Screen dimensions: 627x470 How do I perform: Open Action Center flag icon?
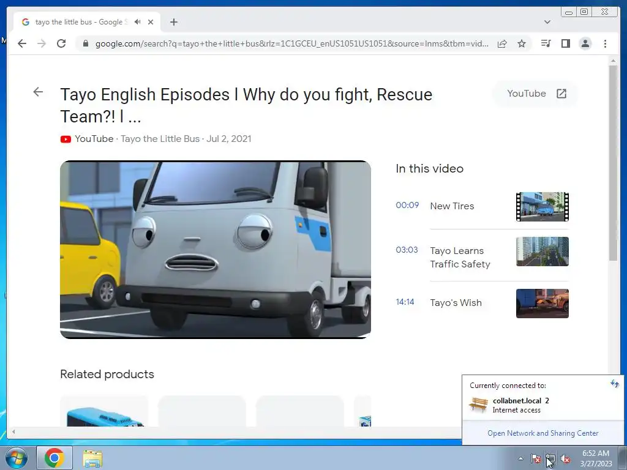point(535,458)
